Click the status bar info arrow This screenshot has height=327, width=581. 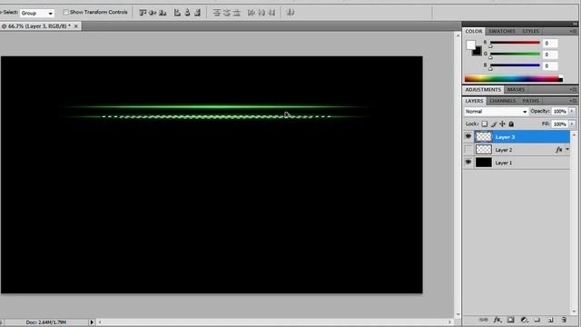pyautogui.click(x=92, y=322)
